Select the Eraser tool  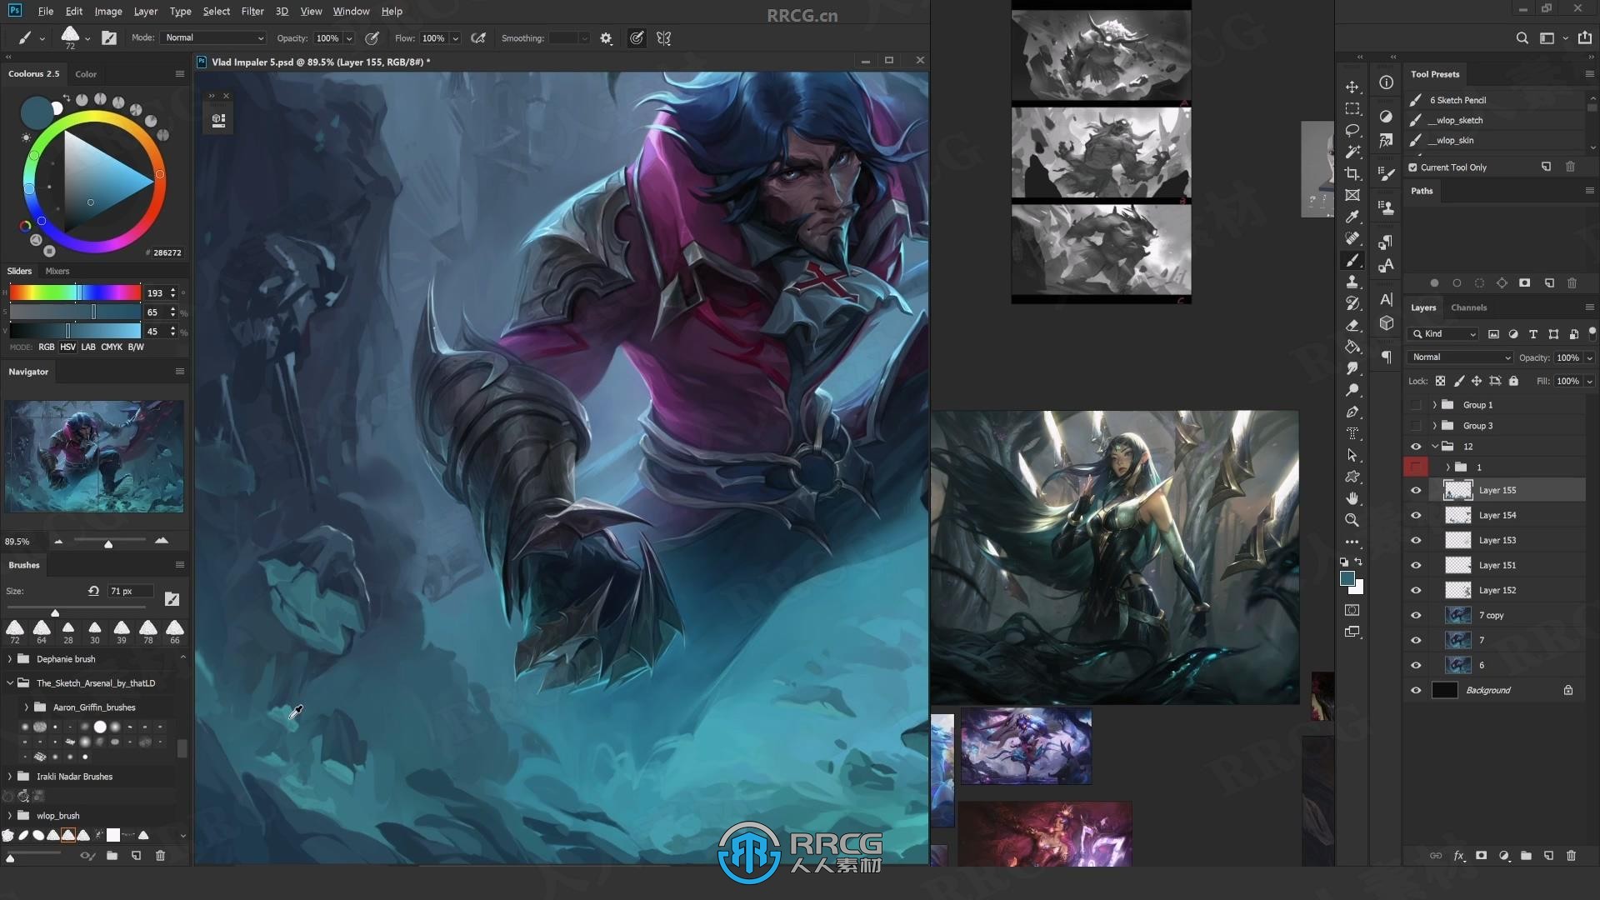coord(1352,326)
